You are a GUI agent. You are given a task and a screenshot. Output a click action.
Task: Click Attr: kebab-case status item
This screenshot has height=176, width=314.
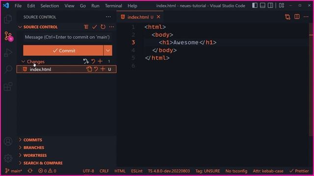[268, 171]
